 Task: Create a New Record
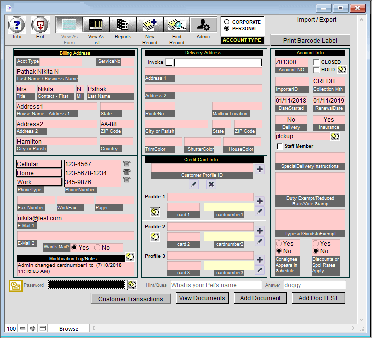[x=150, y=24]
